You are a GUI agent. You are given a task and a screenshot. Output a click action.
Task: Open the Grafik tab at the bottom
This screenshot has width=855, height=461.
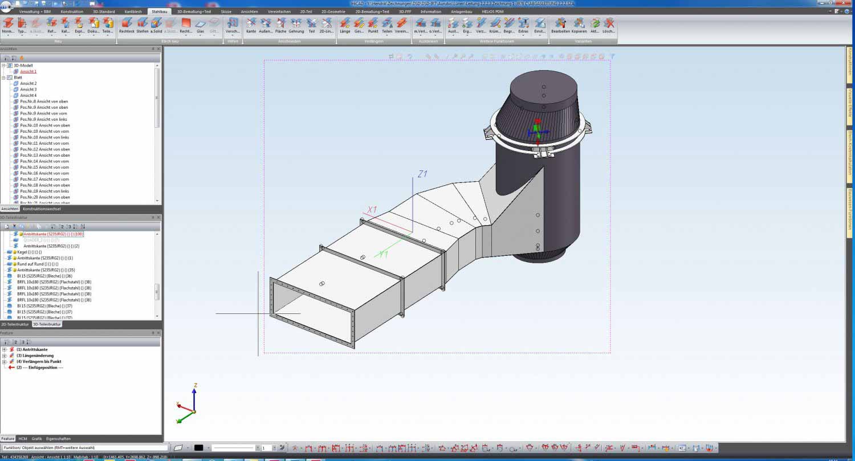[x=37, y=439]
